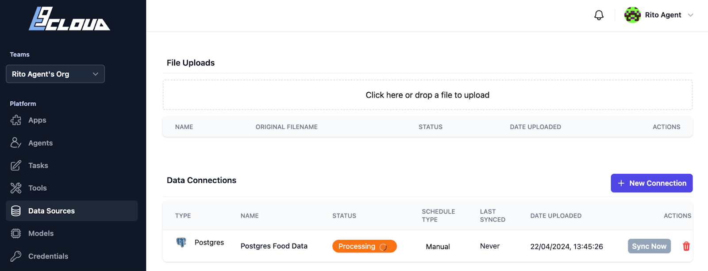Open the Data Sources menu item
Viewport: 708px width, 271px height.
72,211
